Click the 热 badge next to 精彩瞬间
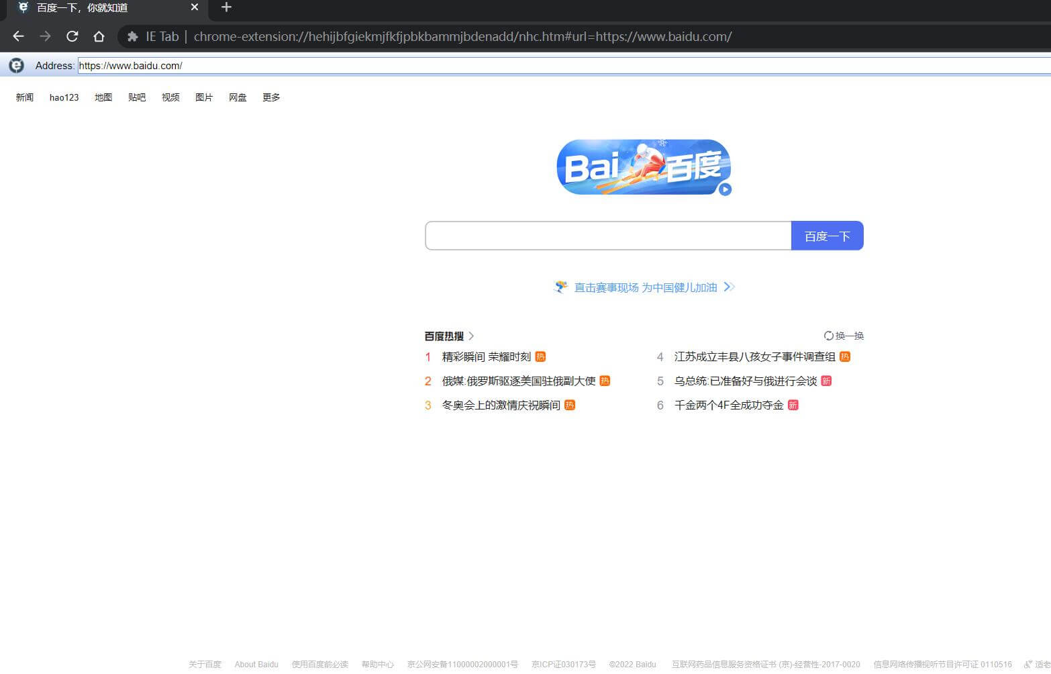This screenshot has width=1051, height=674. coord(540,356)
